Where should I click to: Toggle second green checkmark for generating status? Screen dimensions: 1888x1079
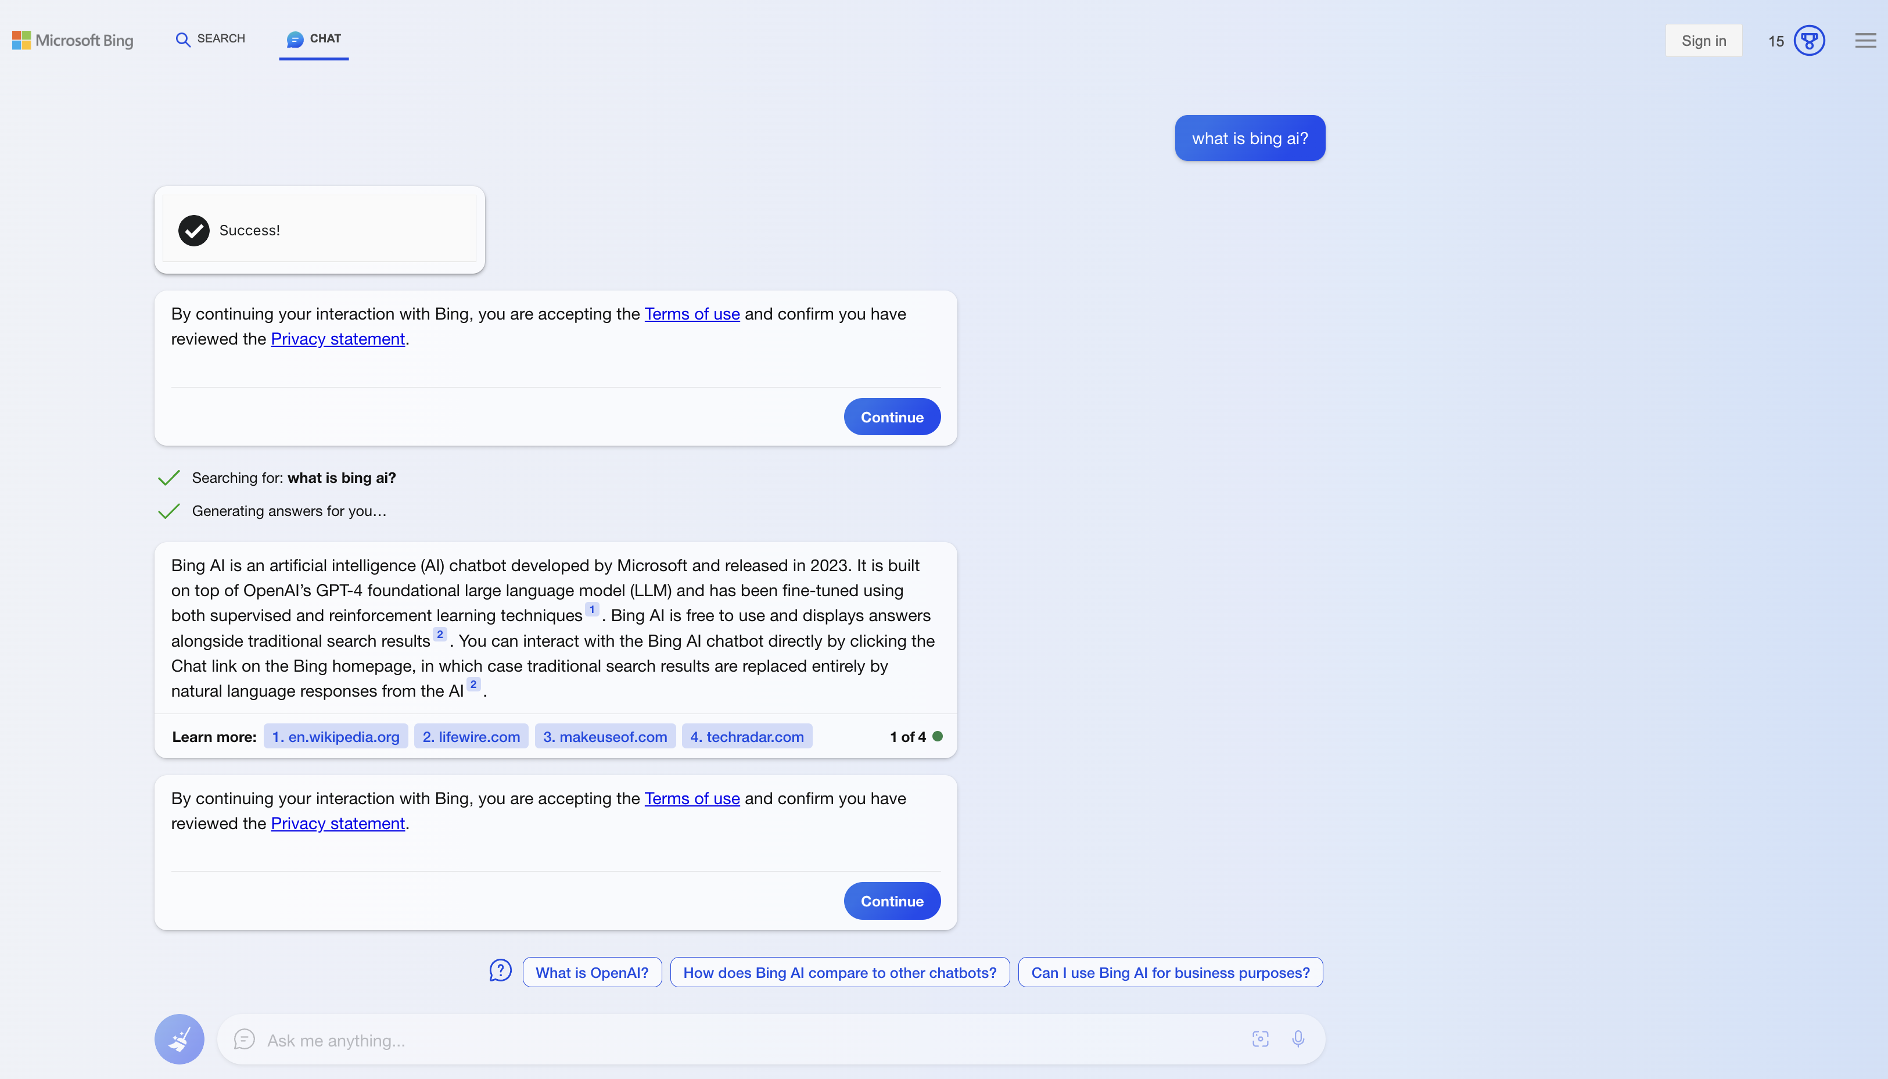[x=168, y=511]
